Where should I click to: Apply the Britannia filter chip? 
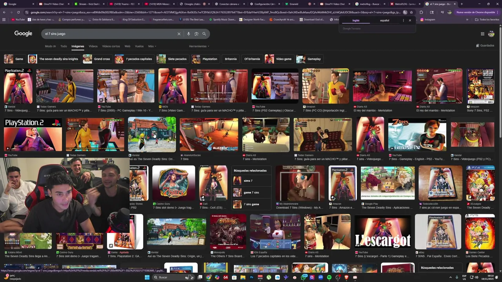231,59
